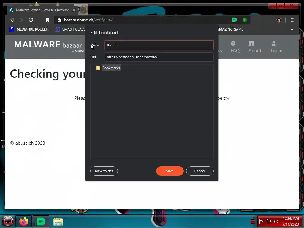Click the network tray icon
The height and width of the screenshot is (228, 304).
pos(268,221)
